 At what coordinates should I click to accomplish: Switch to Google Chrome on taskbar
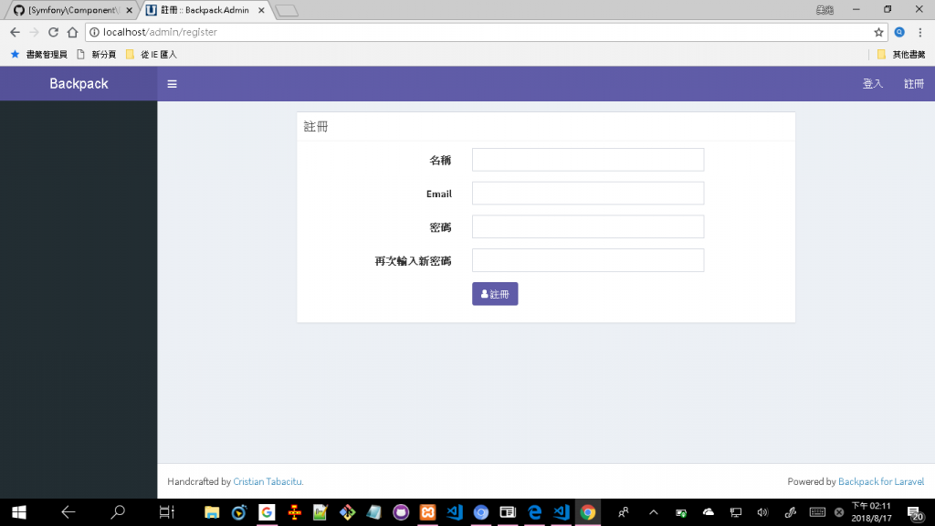click(588, 512)
